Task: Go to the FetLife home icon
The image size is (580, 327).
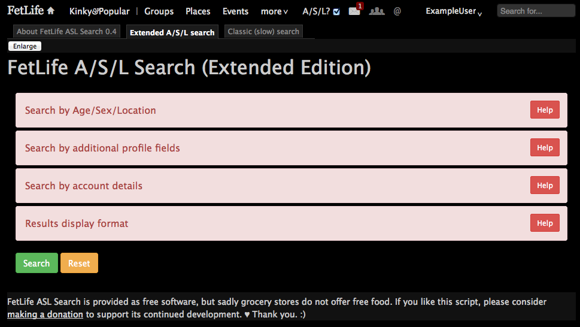Action: 51,11
